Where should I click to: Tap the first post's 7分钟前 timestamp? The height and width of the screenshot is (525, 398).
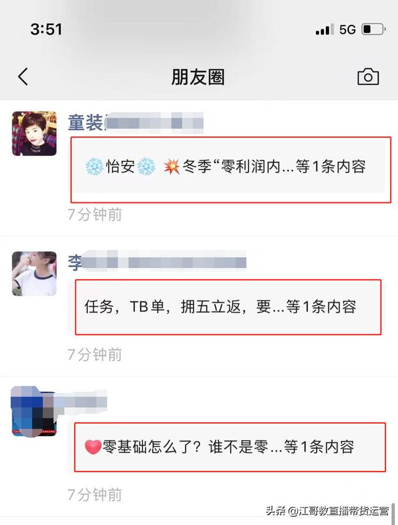tap(95, 215)
